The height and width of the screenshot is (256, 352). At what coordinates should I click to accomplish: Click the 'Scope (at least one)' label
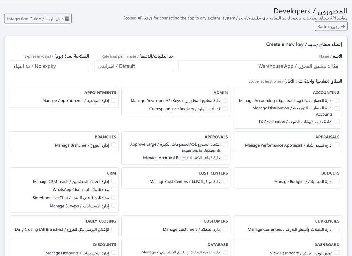[295, 81]
